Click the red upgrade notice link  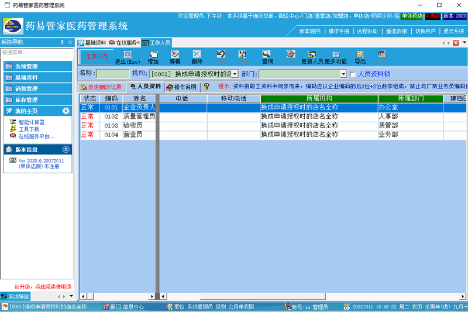pos(43,287)
